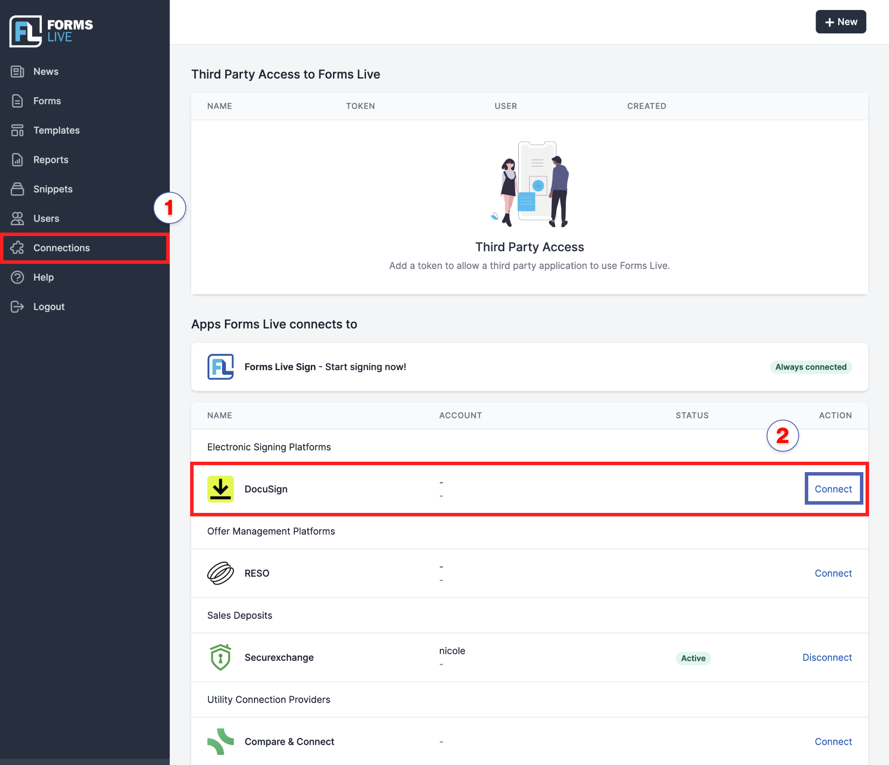The height and width of the screenshot is (765, 889).
Task: Click the Users people icon
Action: point(17,219)
